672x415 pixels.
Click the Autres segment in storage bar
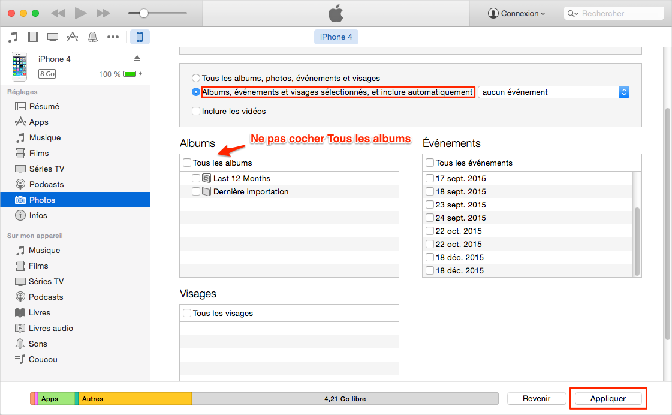click(135, 399)
